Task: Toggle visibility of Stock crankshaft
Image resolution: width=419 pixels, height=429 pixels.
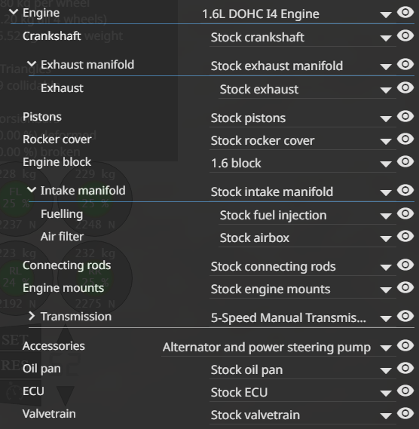Action: [405, 35]
